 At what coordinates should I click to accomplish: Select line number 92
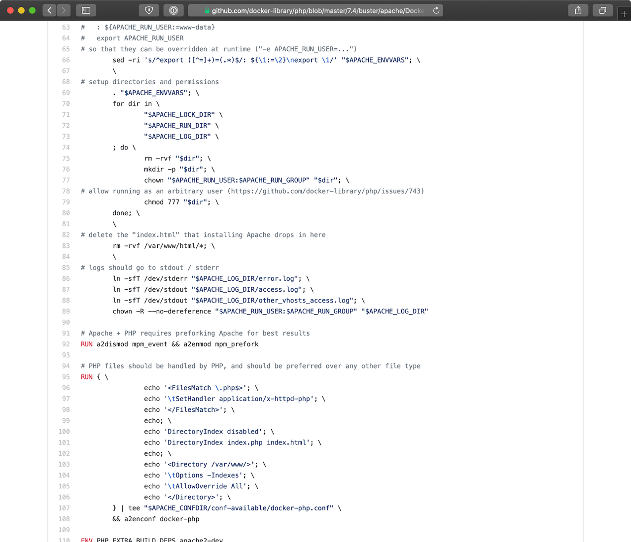coord(66,344)
